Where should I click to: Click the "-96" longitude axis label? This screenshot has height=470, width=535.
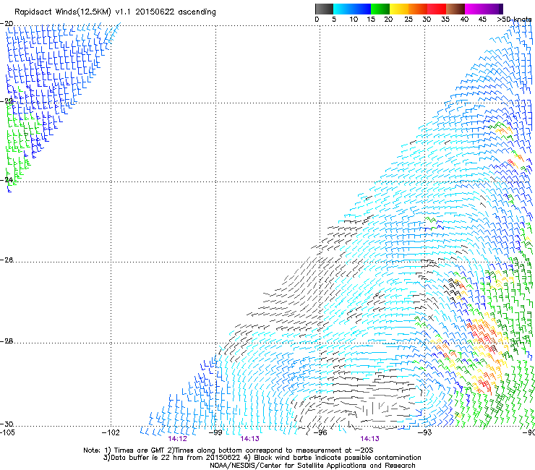tap(320, 432)
